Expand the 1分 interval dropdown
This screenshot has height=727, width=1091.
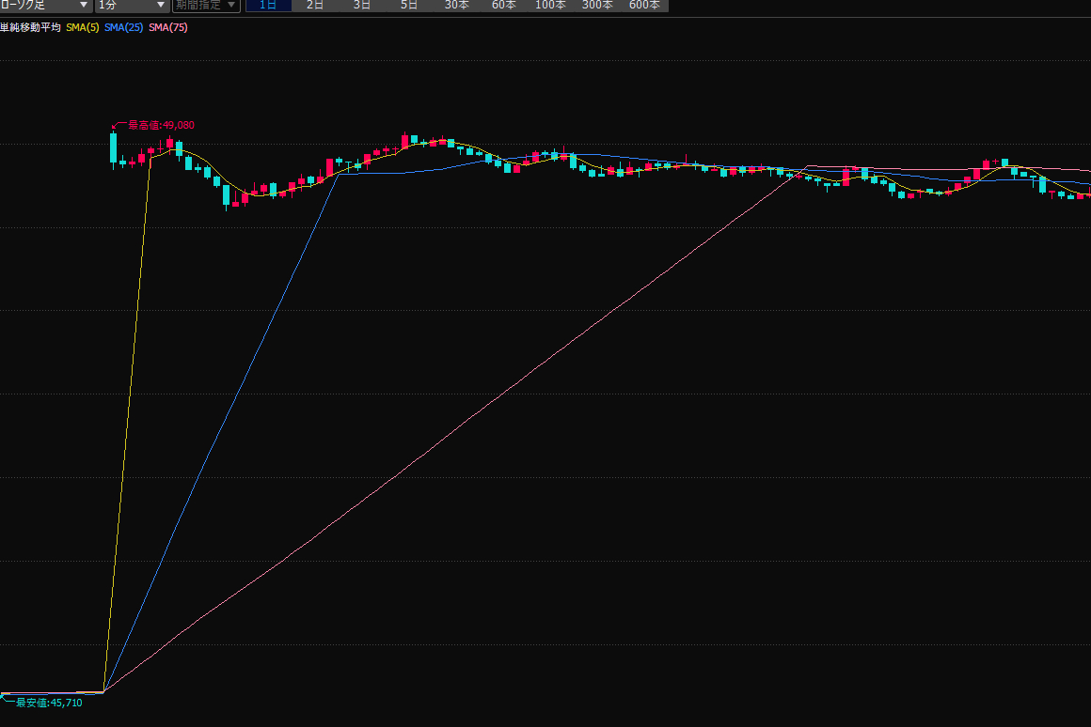131,5
